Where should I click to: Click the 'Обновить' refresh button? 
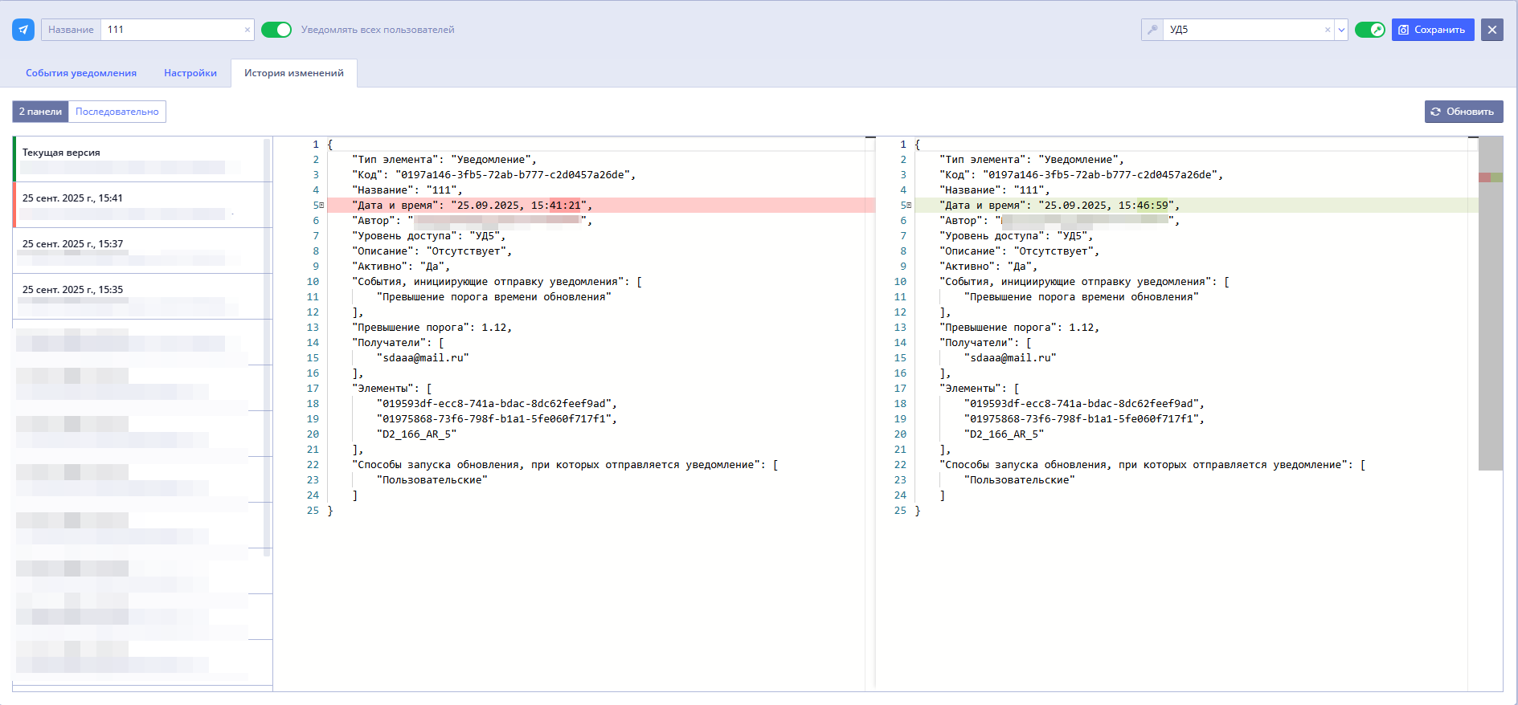tap(1463, 112)
